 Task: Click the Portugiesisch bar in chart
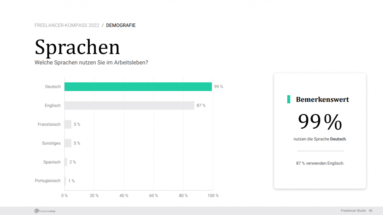click(x=65, y=181)
